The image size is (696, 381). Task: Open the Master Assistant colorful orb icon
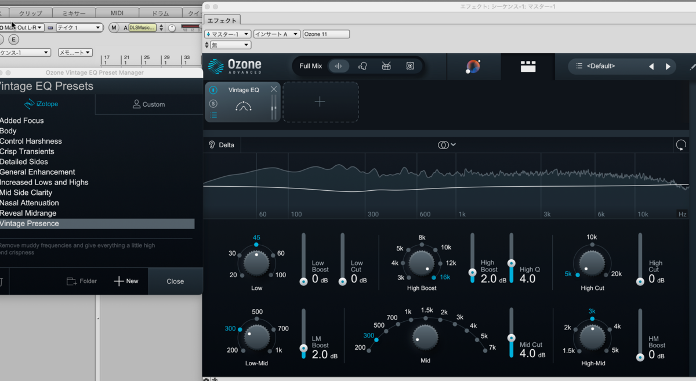(473, 67)
